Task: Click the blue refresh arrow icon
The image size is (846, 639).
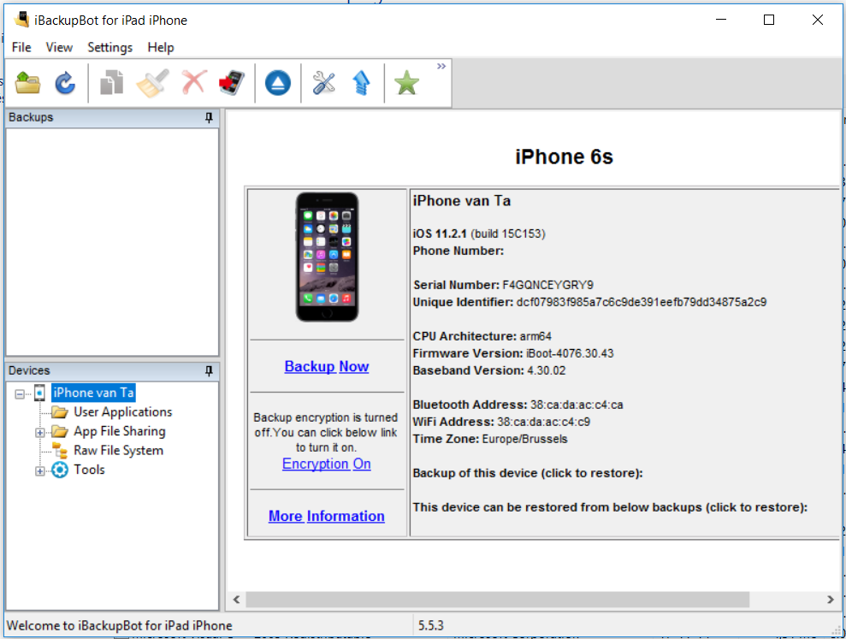Action: 66,83
